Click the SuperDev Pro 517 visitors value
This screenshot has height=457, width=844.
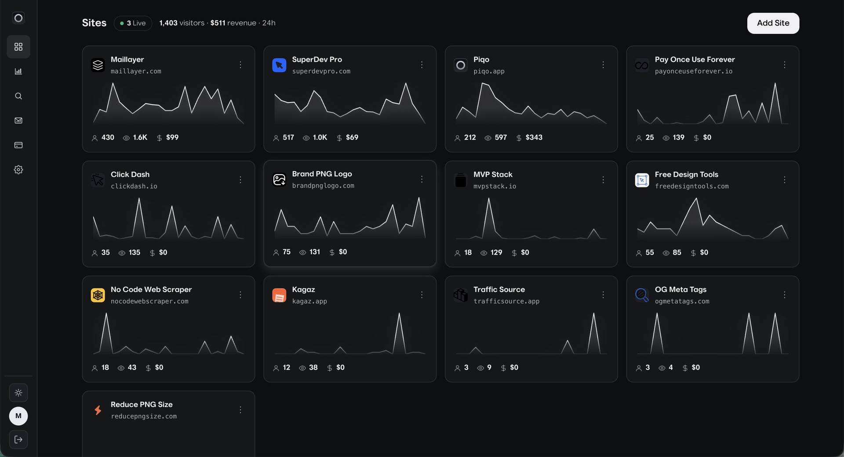[288, 137]
